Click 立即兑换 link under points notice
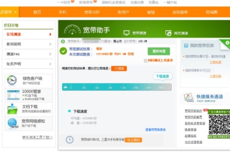Screen dimensions: 230x153 point(215,76)
